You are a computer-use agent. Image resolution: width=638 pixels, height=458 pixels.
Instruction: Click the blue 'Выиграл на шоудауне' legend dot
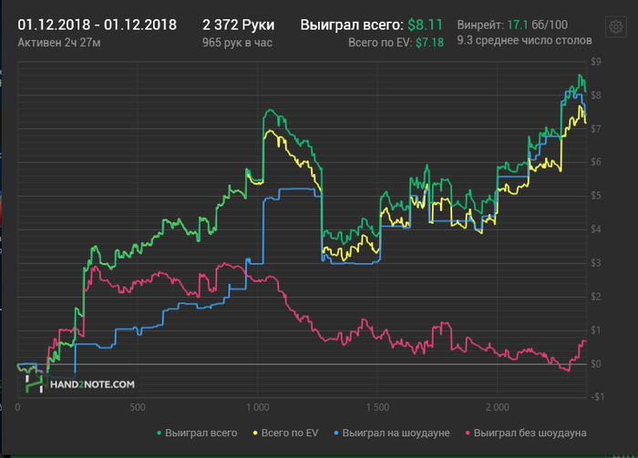(336, 433)
